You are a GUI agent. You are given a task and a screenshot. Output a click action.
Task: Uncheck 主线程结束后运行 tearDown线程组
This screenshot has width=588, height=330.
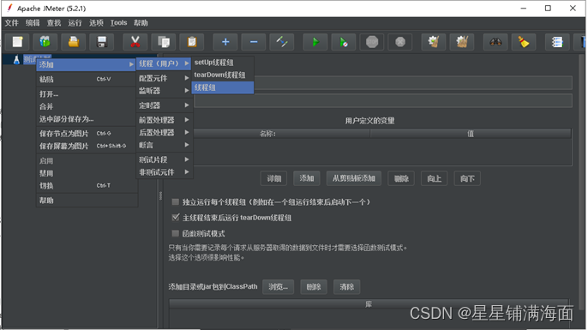(175, 217)
